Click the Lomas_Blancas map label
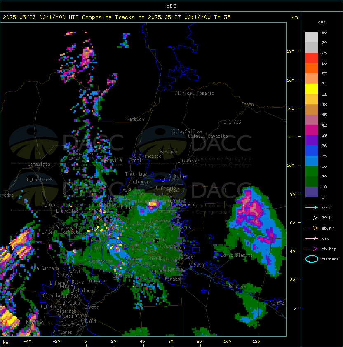The image size is (343, 347). coord(237,255)
